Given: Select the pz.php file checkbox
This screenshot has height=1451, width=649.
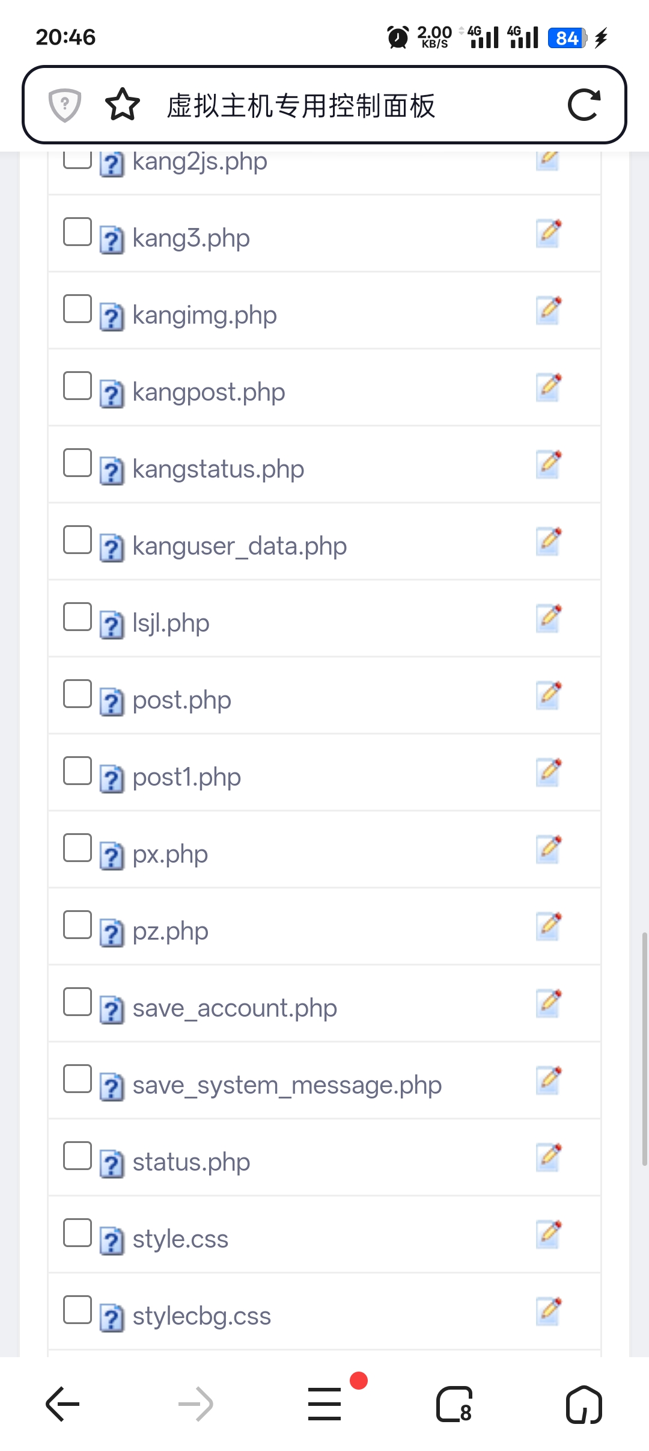Looking at the screenshot, I should click(x=78, y=925).
